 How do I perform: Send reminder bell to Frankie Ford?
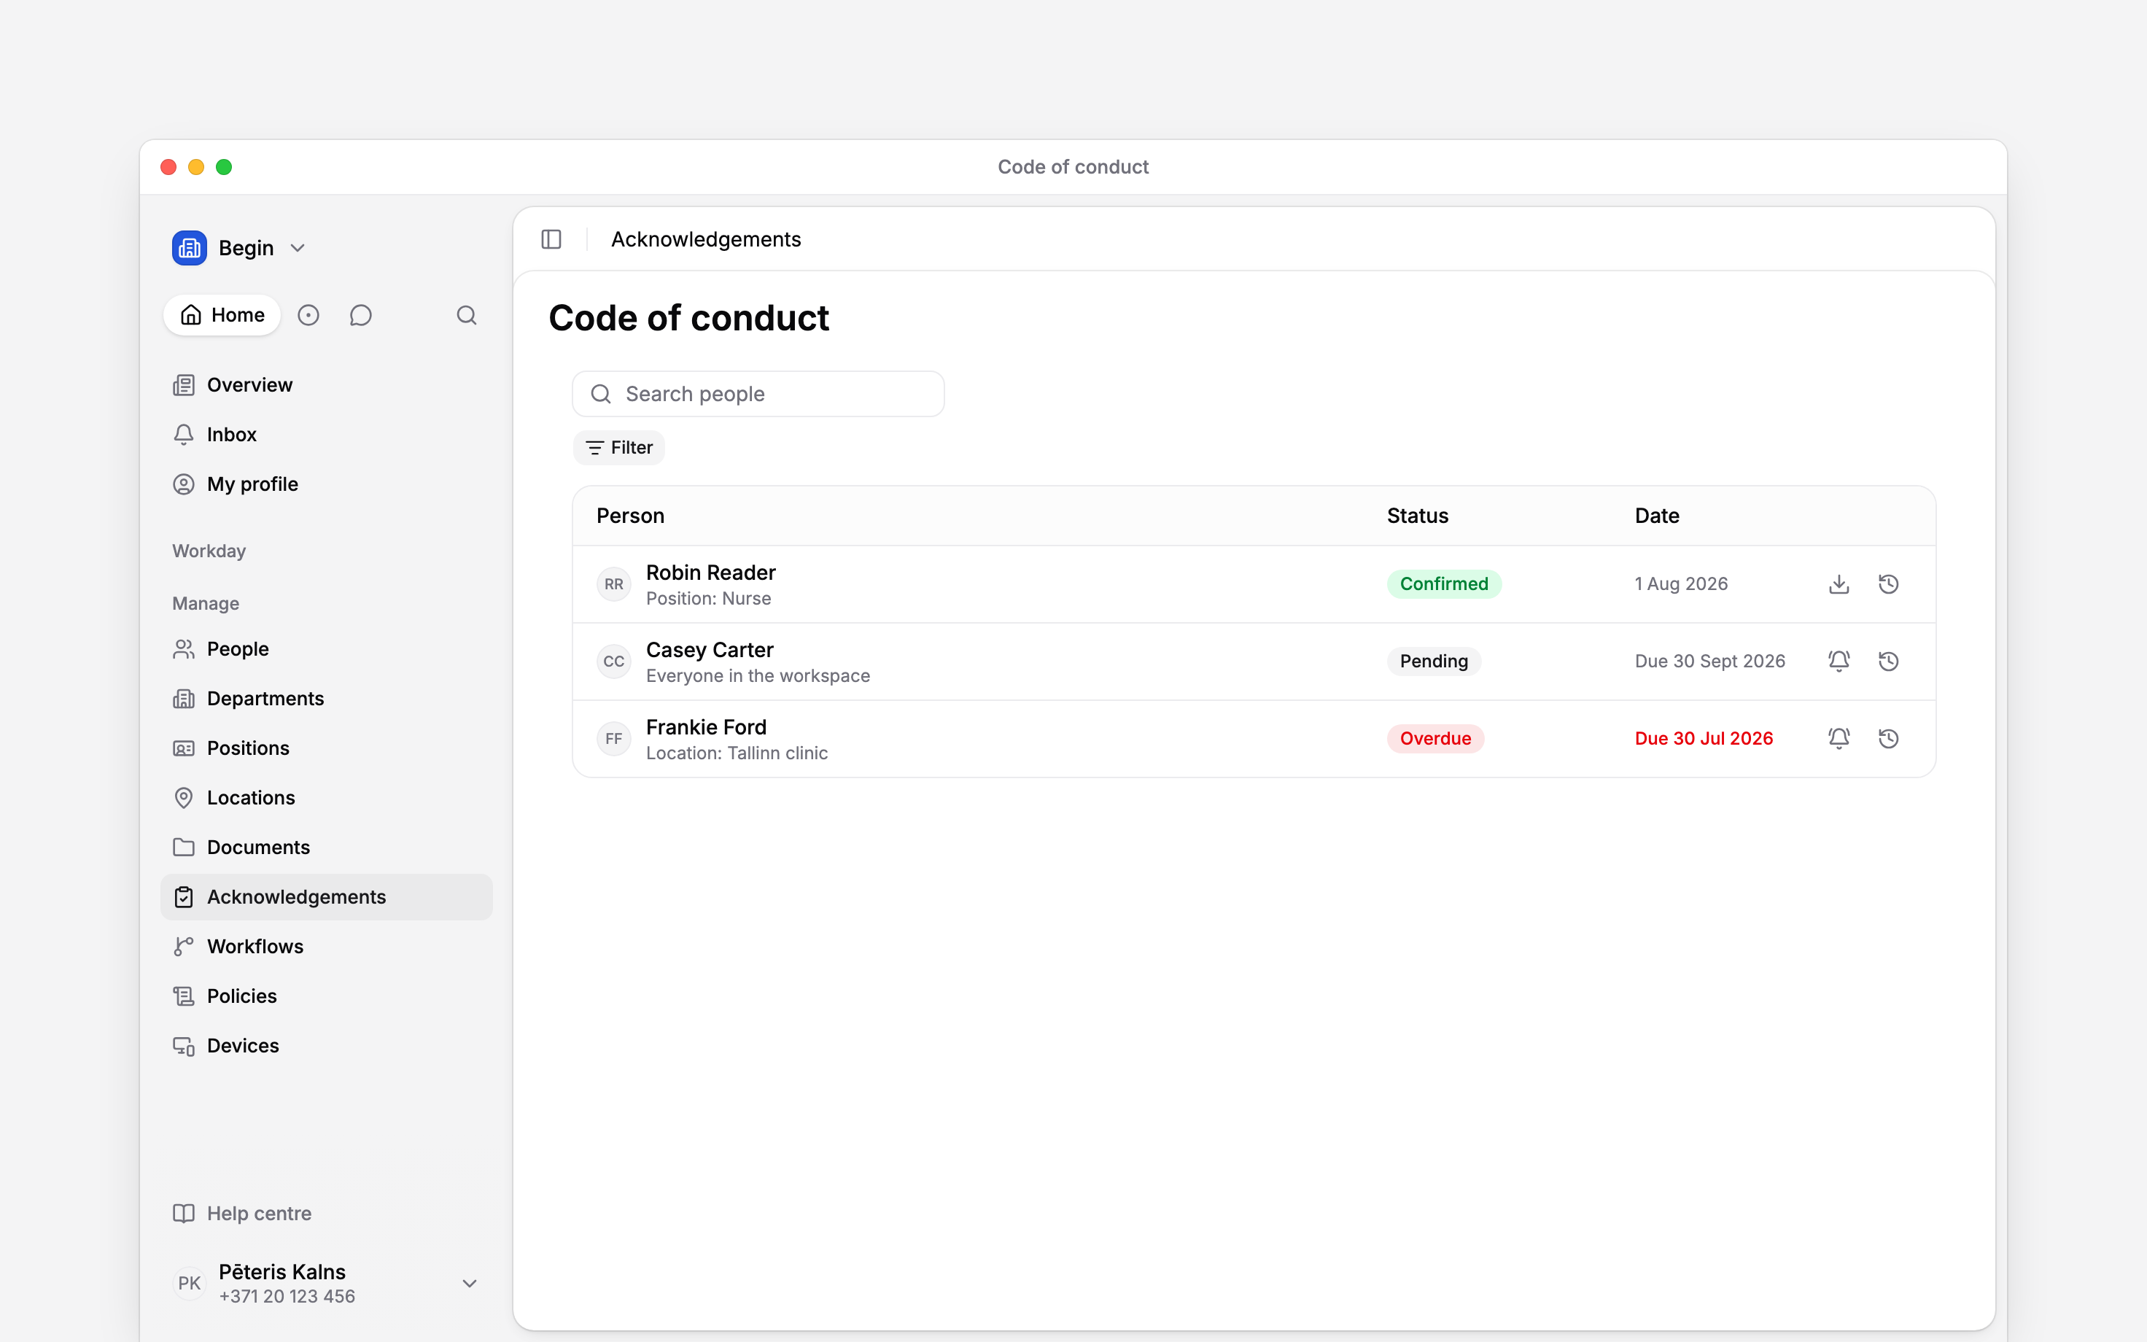tap(1839, 738)
